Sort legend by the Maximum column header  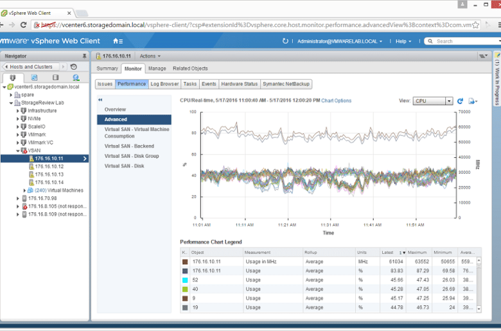419,253
